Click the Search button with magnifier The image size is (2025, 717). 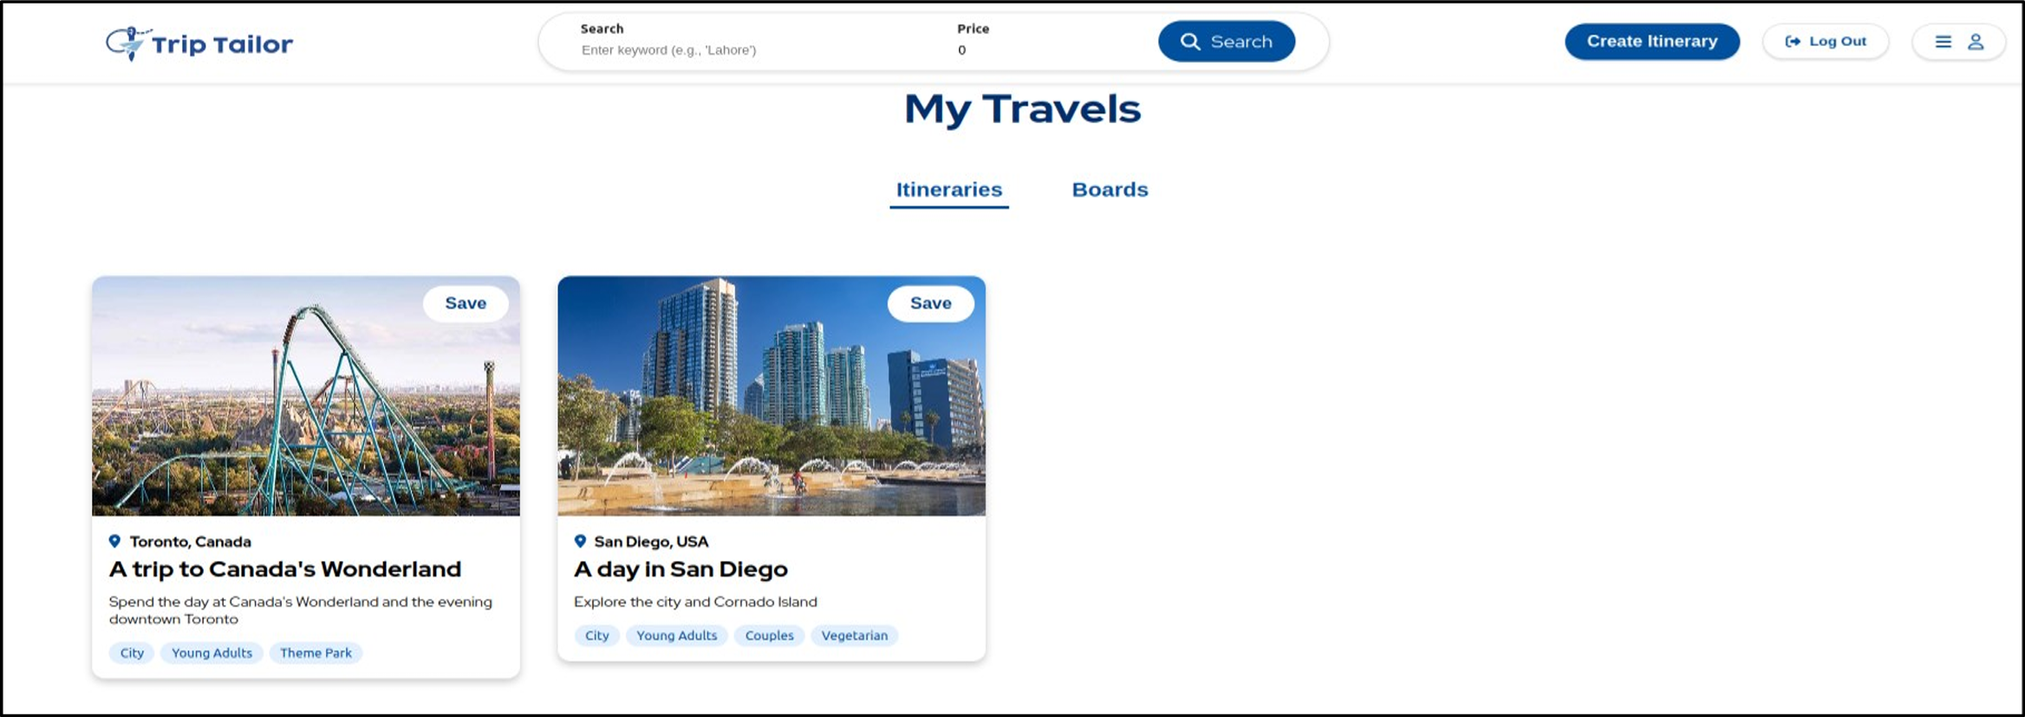1227,42
